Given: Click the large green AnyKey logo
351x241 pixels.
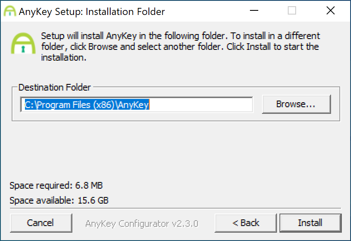Looking at the screenshot, I should tap(23, 43).
